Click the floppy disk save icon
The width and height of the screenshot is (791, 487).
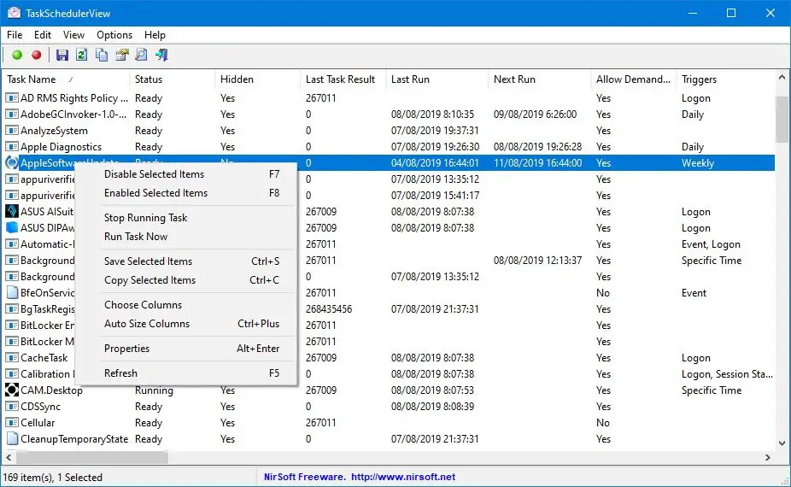click(x=62, y=55)
